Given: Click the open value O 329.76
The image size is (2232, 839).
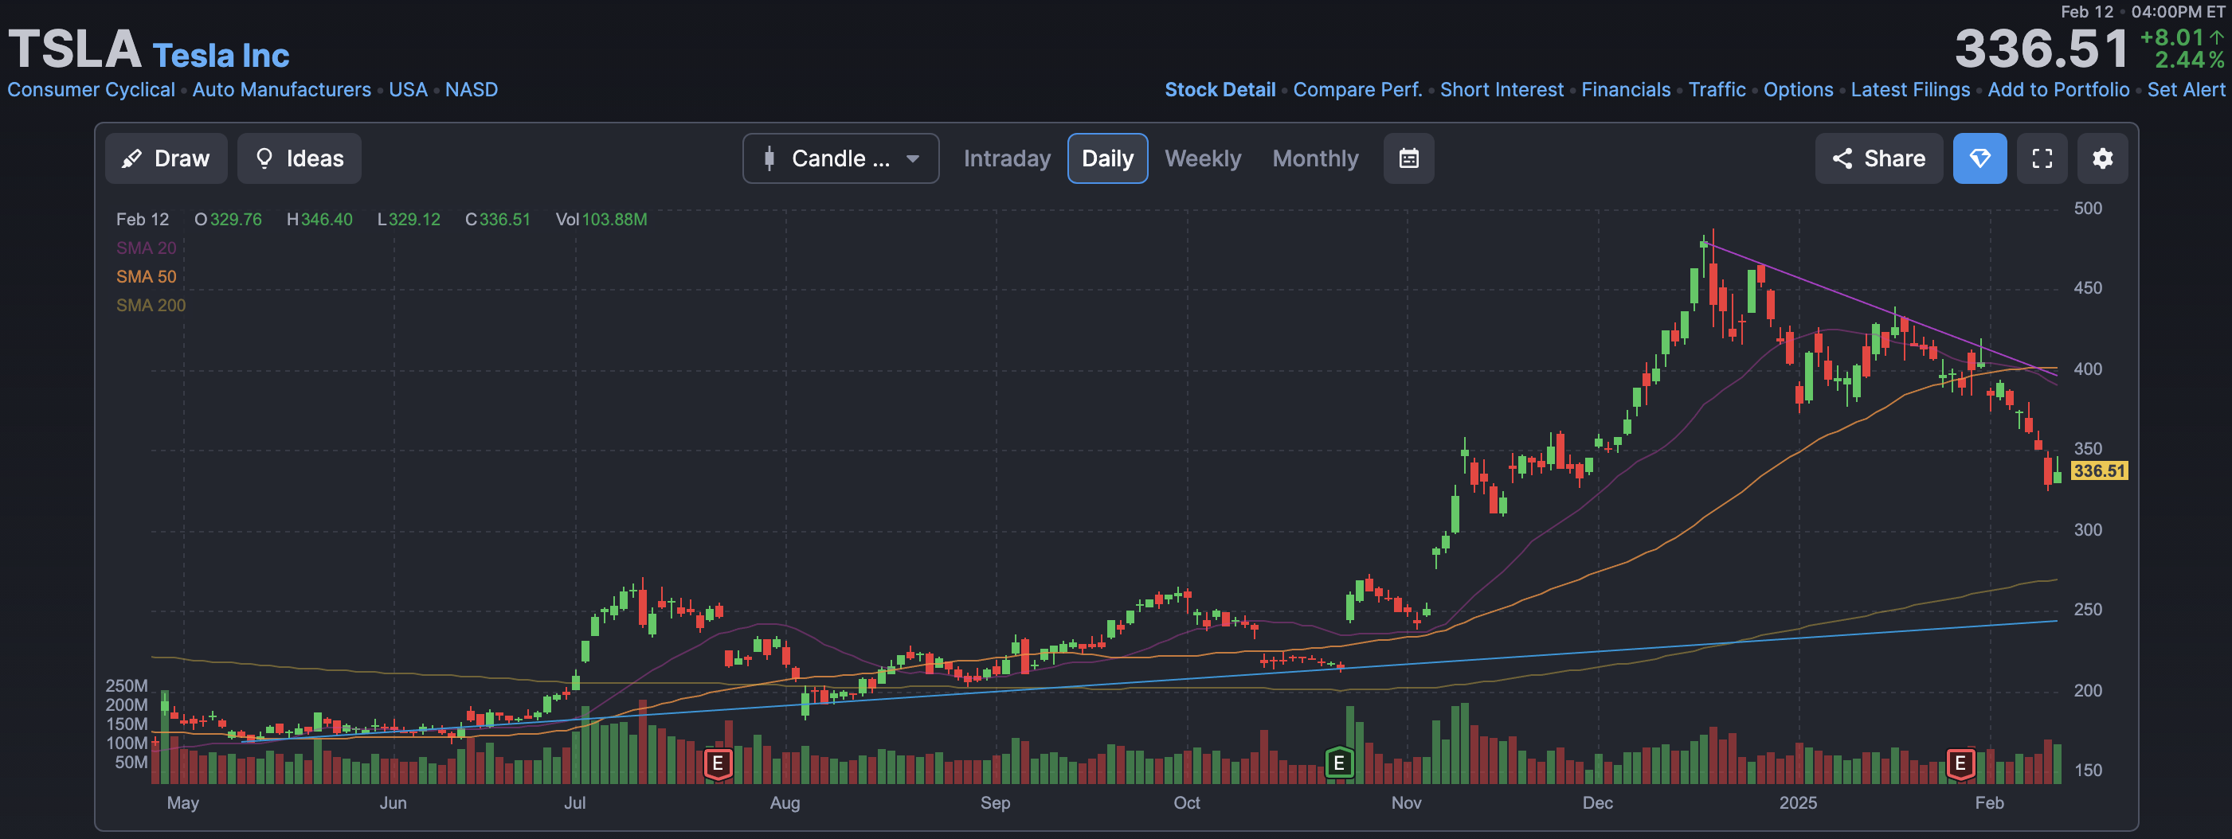Looking at the screenshot, I should click(228, 220).
